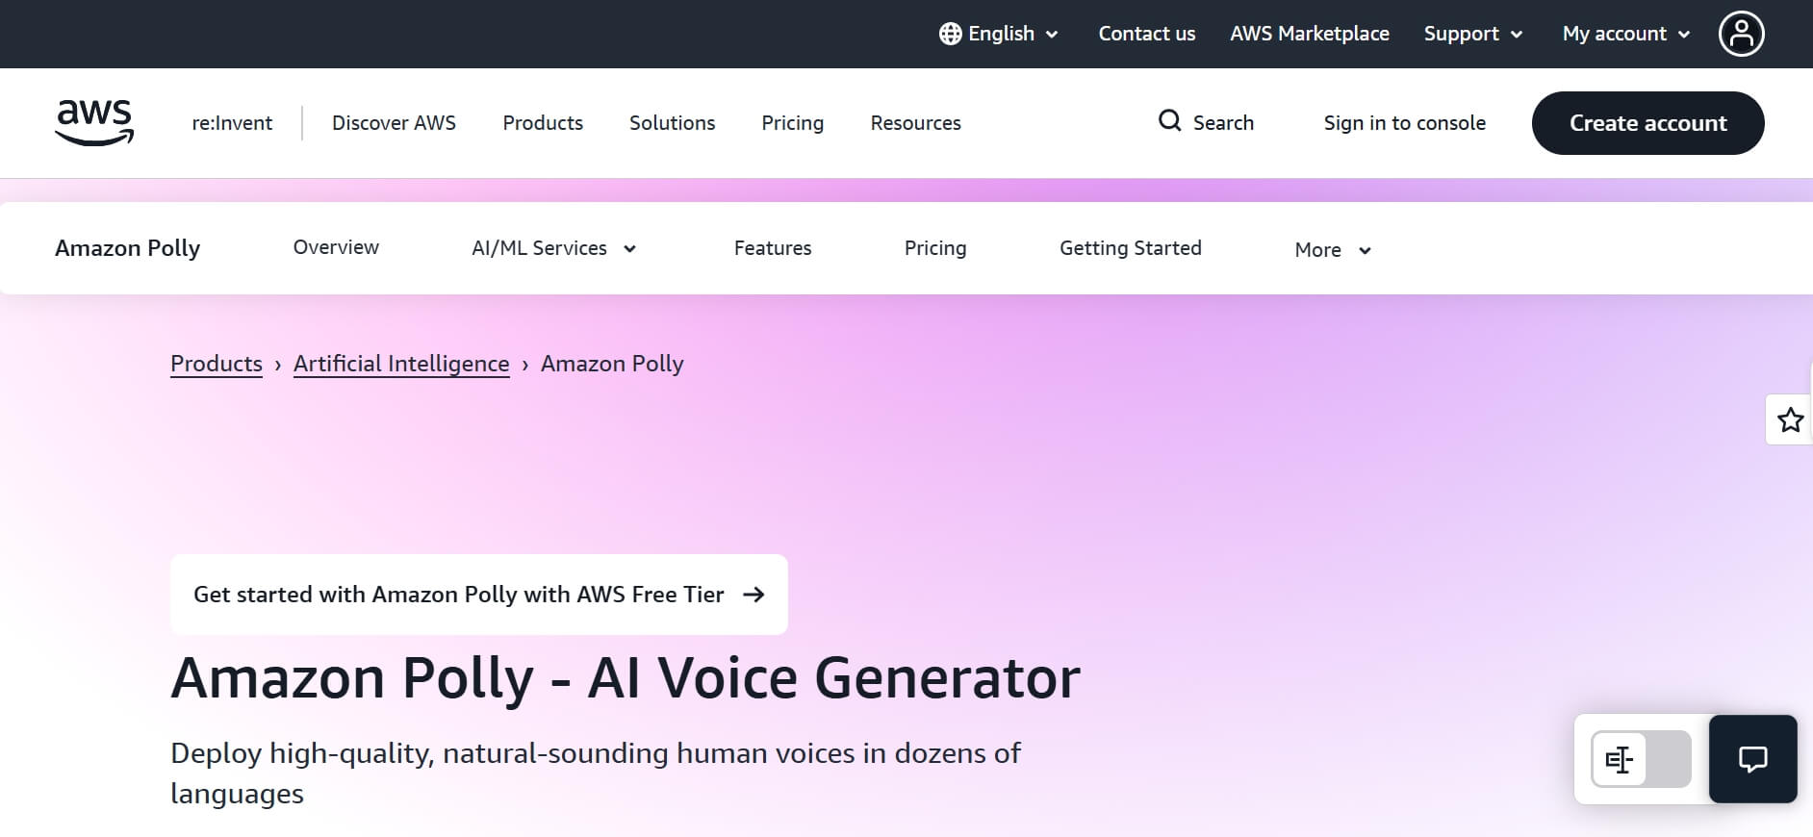This screenshot has height=837, width=1813.
Task: Click Sign in to console link
Action: pos(1404,123)
